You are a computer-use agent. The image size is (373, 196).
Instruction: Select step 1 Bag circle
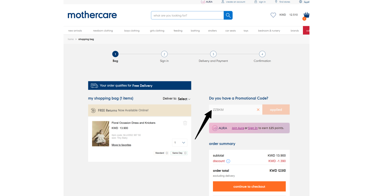tap(115, 54)
